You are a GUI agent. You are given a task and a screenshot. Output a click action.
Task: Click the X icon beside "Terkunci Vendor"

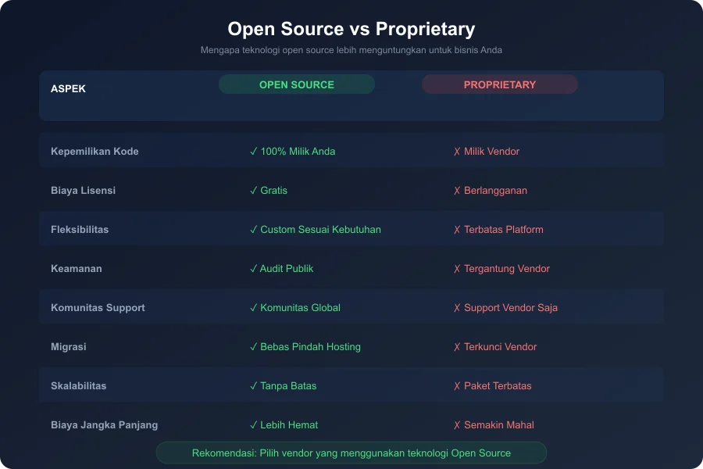(458, 346)
